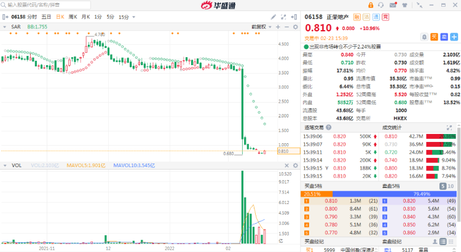Click the 通 stock connect tag icon

tap(376, 17)
